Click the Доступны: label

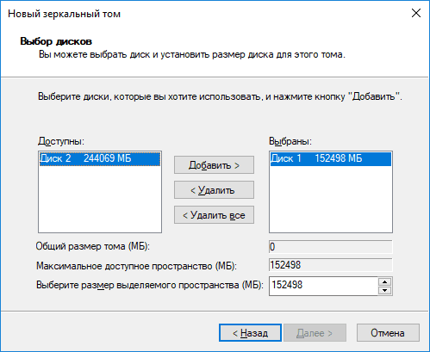[61, 141]
